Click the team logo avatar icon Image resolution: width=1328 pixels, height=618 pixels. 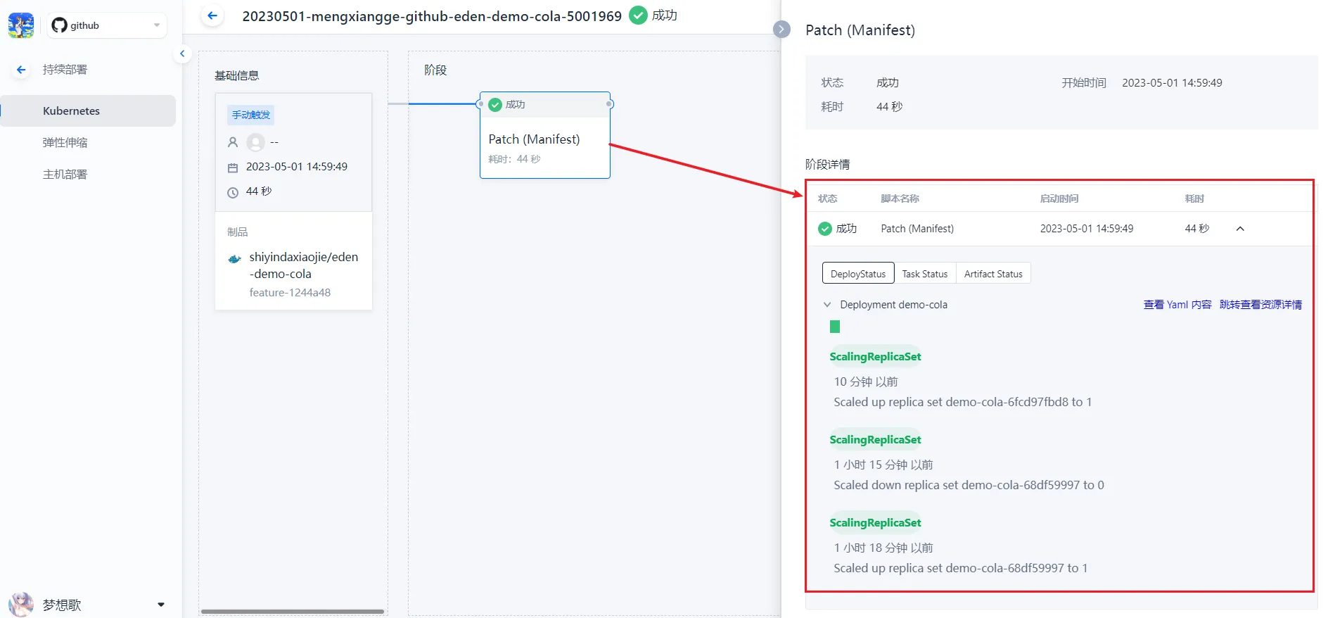[21, 25]
